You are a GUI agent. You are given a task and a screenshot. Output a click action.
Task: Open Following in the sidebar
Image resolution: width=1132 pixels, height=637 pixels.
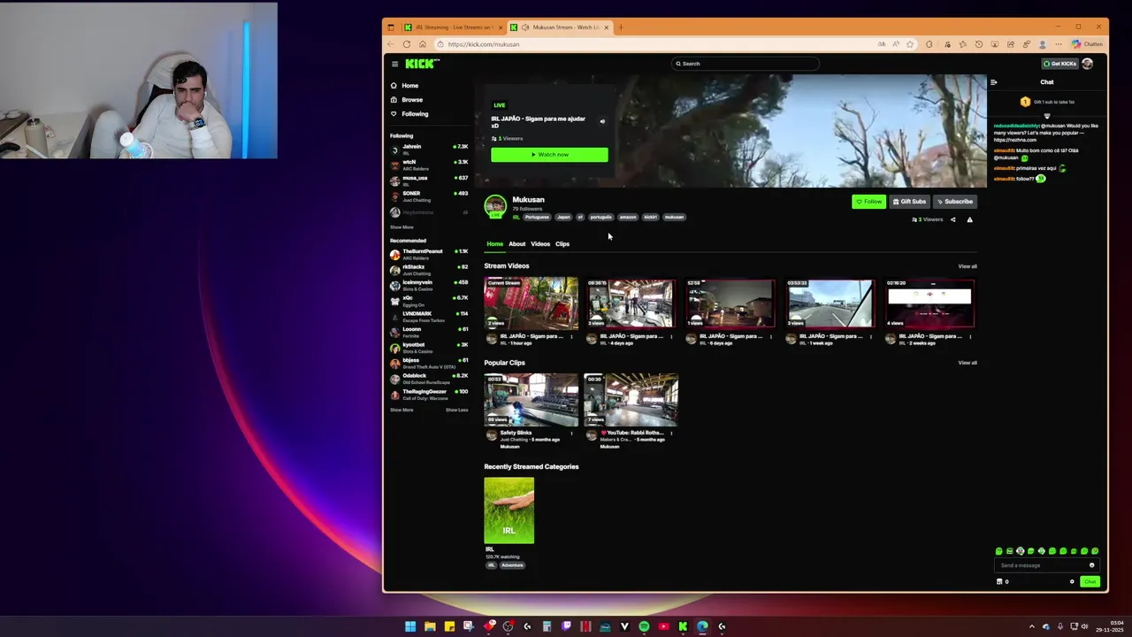point(409,114)
